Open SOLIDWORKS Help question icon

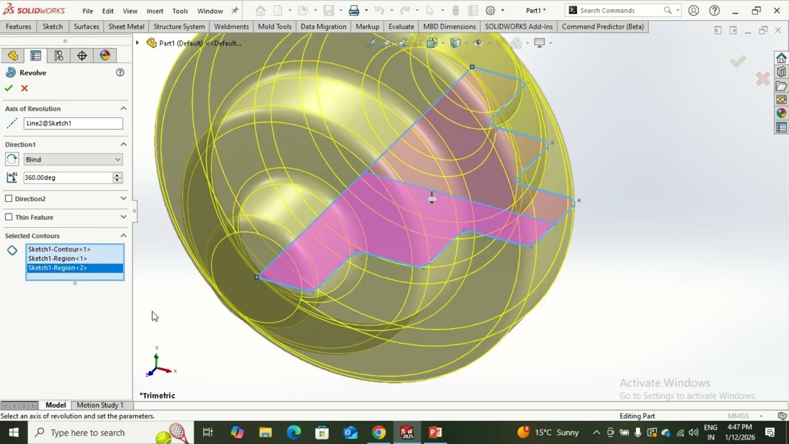714,10
